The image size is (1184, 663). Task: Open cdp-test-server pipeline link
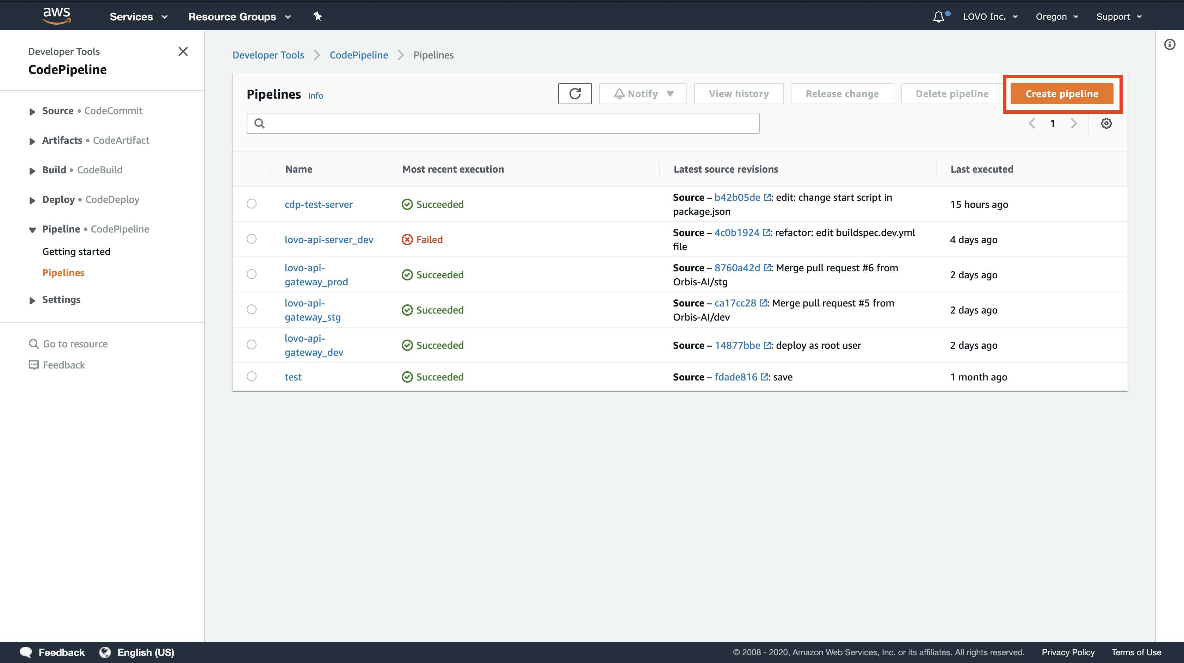[x=319, y=204]
